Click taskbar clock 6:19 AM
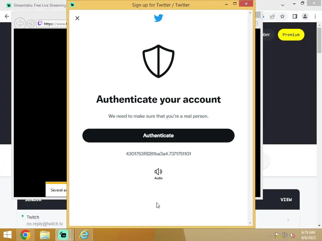322x241 pixels. [308, 233]
